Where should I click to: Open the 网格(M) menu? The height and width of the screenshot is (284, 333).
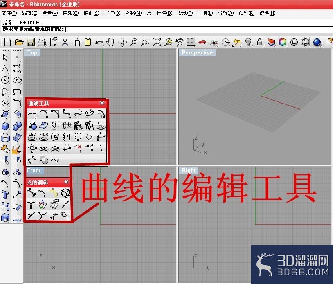coord(133,13)
